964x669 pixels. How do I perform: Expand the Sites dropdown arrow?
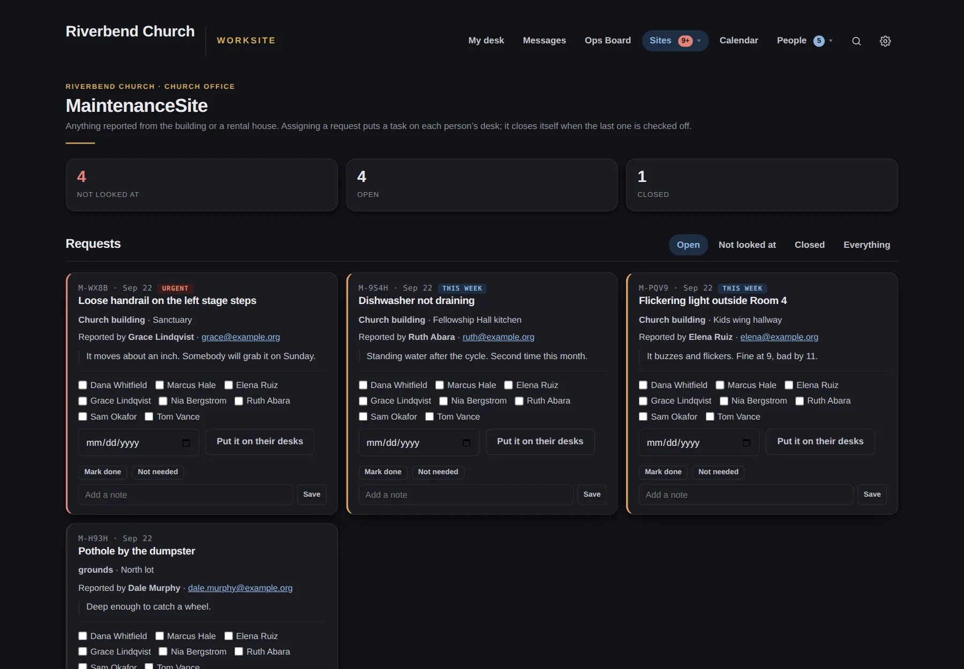699,41
